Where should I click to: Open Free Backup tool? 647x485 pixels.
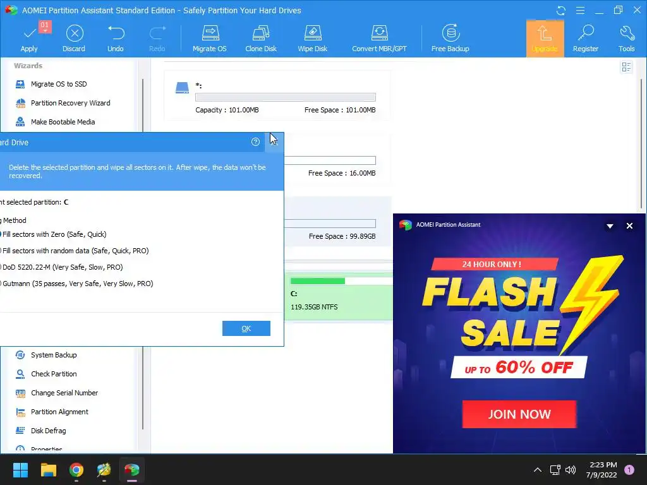(x=450, y=39)
